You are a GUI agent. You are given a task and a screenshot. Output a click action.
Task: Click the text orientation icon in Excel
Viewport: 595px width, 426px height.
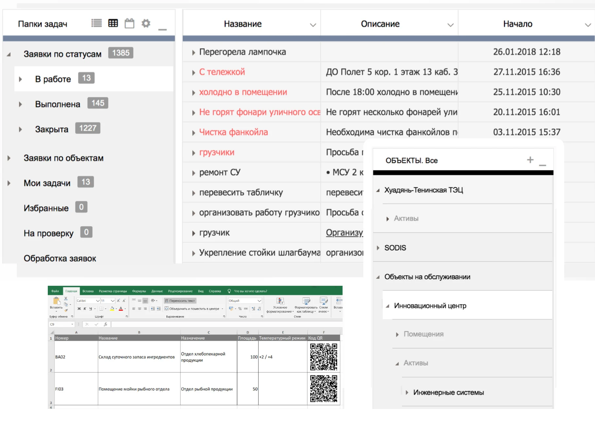153,300
